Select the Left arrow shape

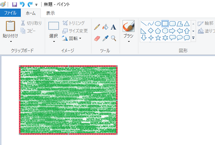click(x=180, y=31)
